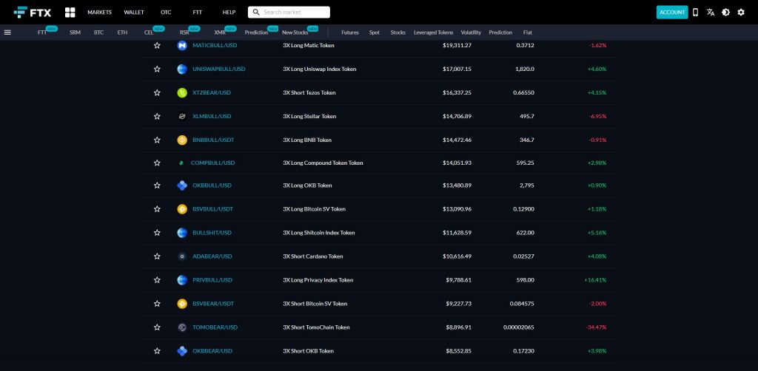
Task: Star the ADABEAR/USD row
Action: pyautogui.click(x=157, y=256)
